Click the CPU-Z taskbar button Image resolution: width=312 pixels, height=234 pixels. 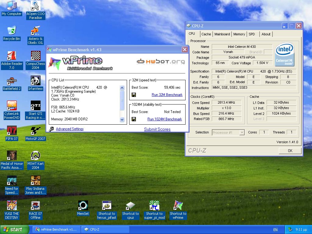point(105,229)
